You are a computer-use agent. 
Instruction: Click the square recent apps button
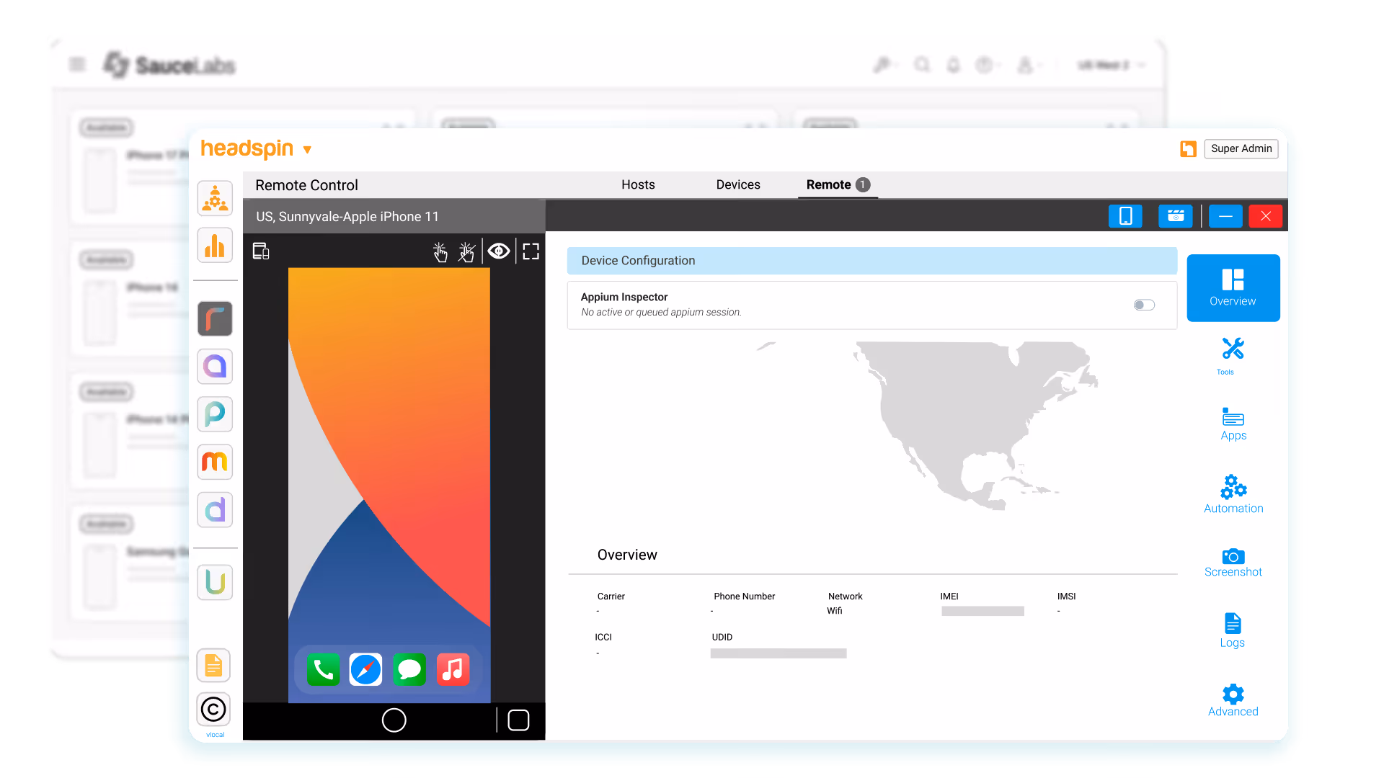pos(518,720)
